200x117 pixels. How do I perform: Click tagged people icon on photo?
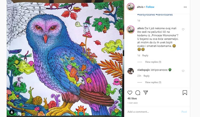tap(12, 112)
